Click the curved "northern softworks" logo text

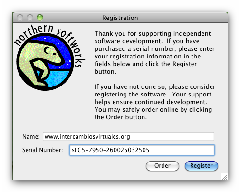point(50,43)
